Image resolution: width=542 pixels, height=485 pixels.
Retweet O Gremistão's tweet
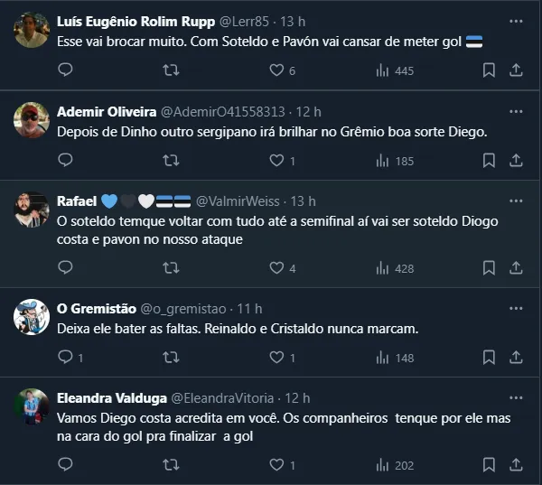pyautogui.click(x=170, y=357)
